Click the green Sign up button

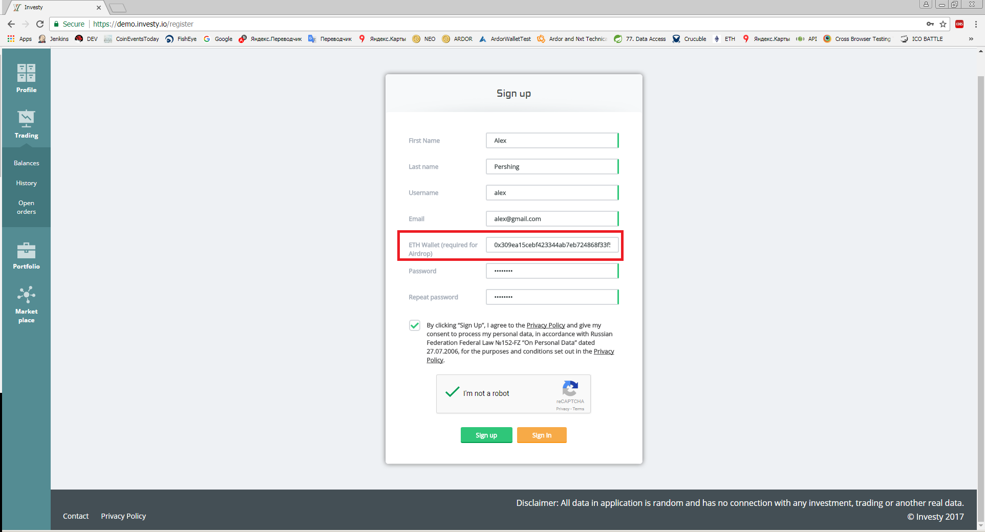coord(486,435)
